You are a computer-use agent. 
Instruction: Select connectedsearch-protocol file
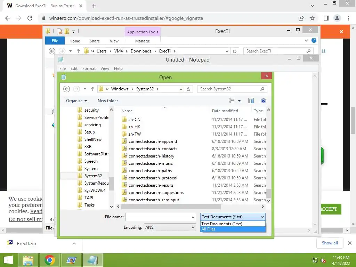pos(153,178)
